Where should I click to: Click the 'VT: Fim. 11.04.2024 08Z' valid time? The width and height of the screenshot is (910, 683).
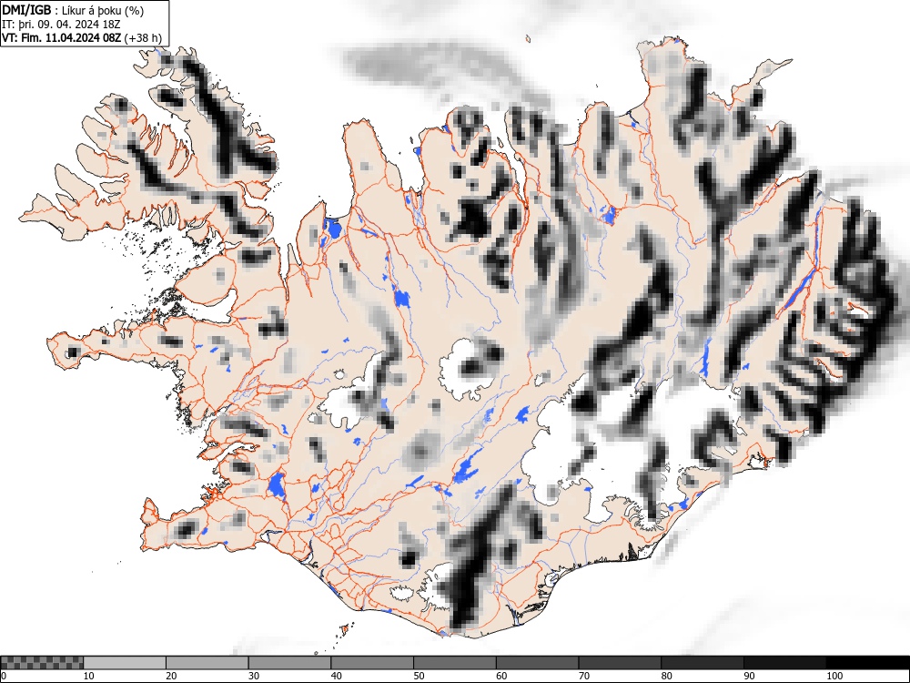point(62,37)
